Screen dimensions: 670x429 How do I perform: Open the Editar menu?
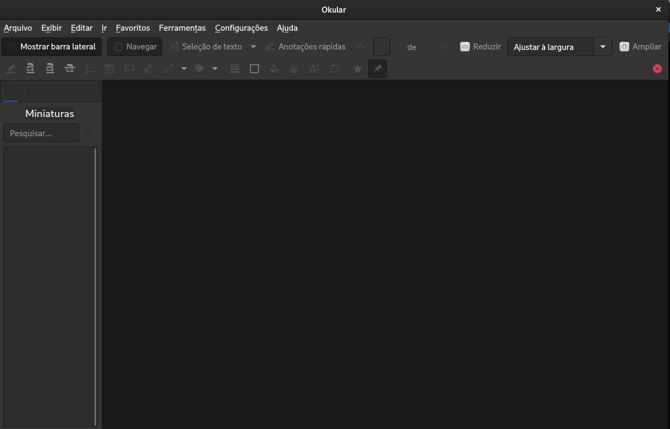coord(81,27)
